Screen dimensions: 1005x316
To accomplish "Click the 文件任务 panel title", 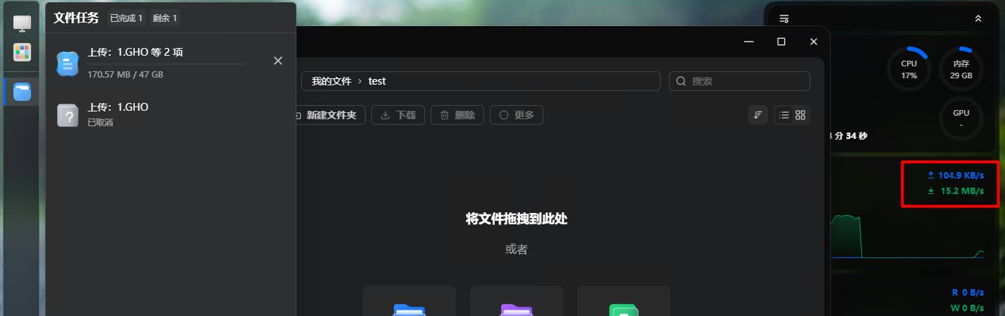I will pyautogui.click(x=76, y=17).
